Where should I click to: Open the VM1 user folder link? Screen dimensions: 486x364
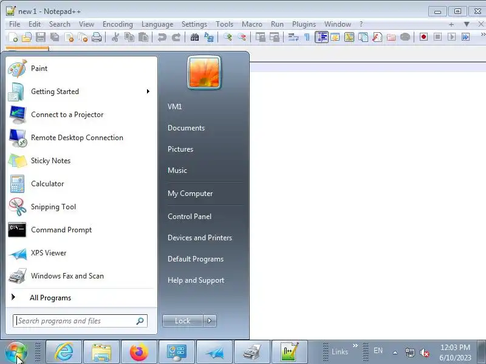point(175,107)
